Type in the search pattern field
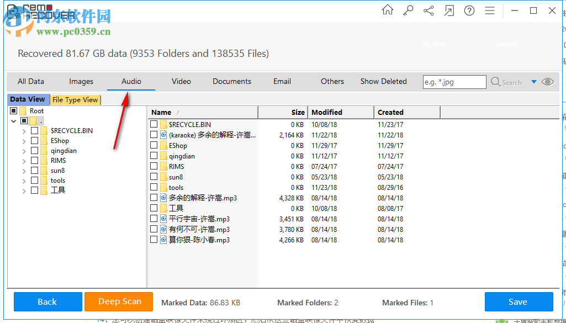 (454, 81)
